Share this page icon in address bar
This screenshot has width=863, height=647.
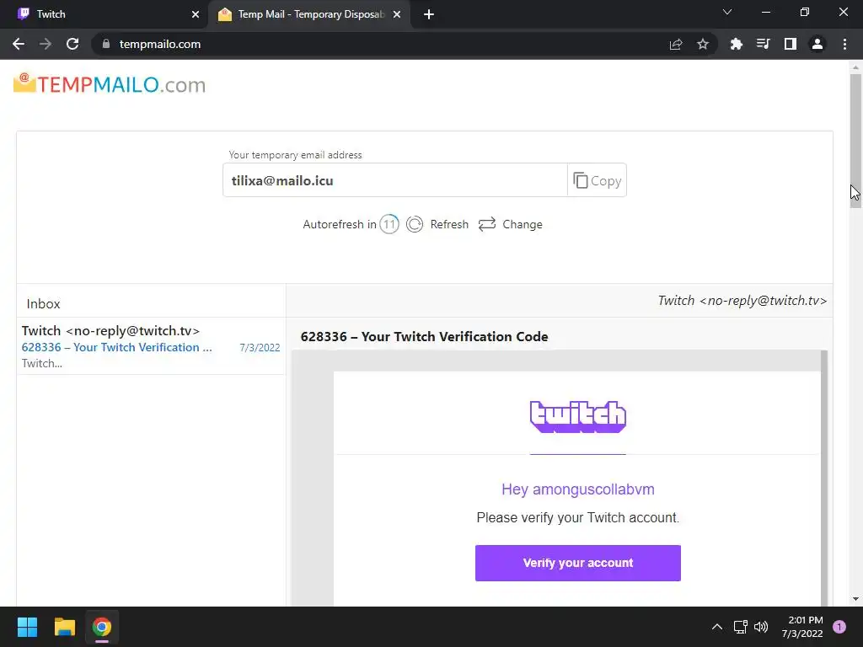(x=676, y=44)
